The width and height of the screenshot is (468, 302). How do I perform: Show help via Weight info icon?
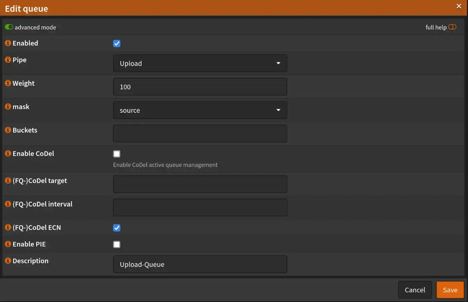pyautogui.click(x=8, y=83)
